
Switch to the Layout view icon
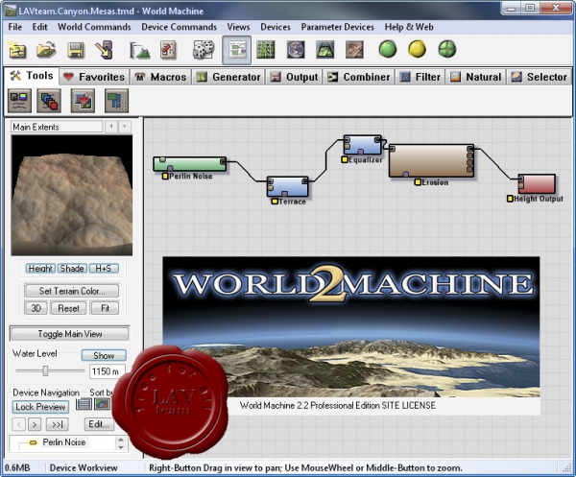pyautogui.click(x=266, y=50)
